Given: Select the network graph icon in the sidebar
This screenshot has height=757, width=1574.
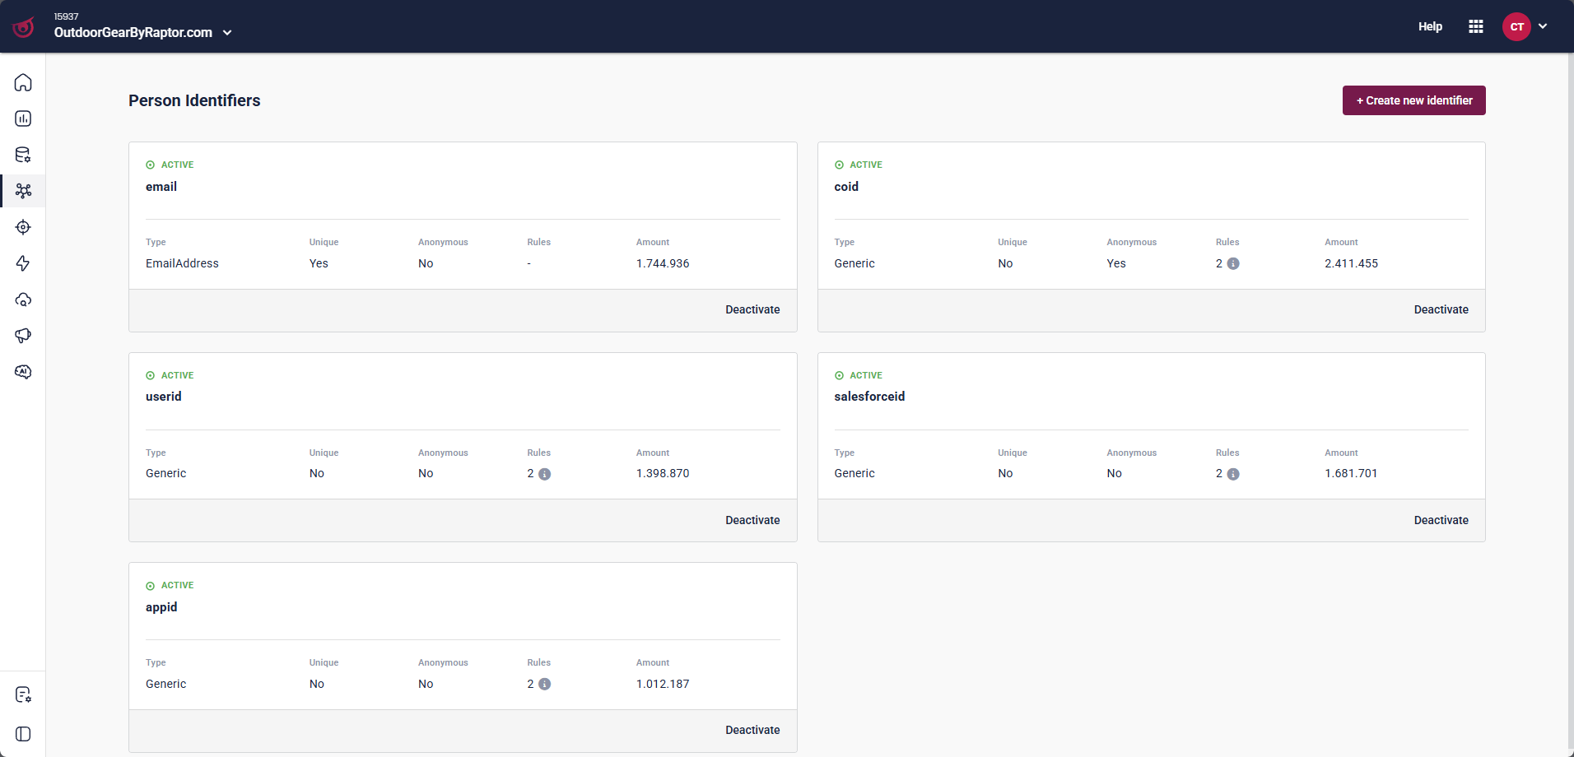Looking at the screenshot, I should (23, 191).
